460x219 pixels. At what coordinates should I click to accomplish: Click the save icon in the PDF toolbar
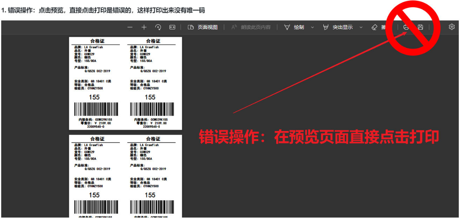pyautogui.click(x=420, y=27)
